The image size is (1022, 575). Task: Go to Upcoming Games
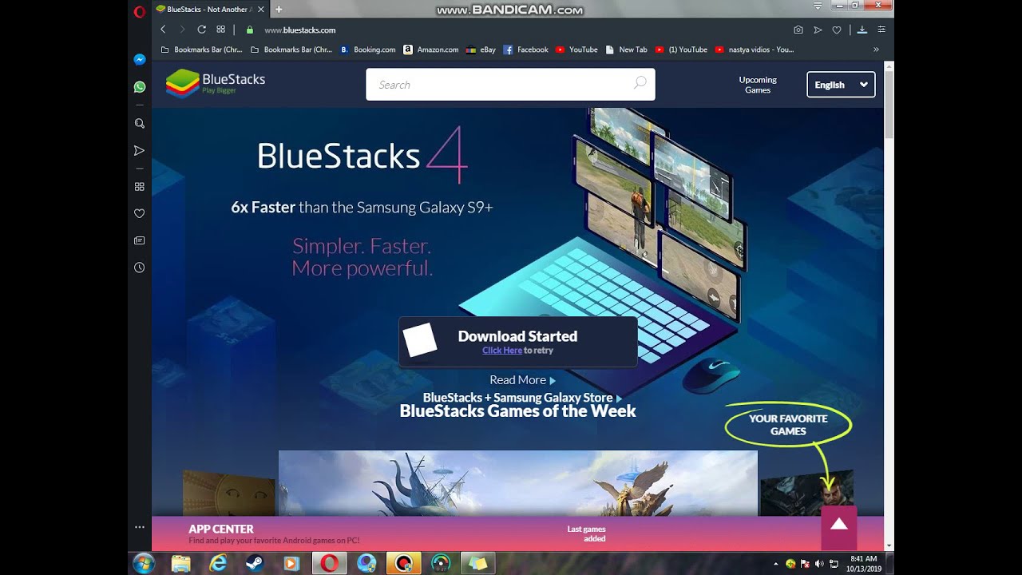(758, 85)
